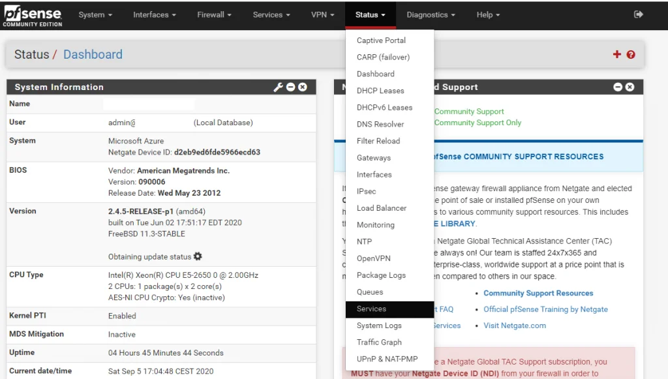Click the MDS Mitigation Inactive value
Viewport: 668px width, 379px height.
tap(122, 334)
